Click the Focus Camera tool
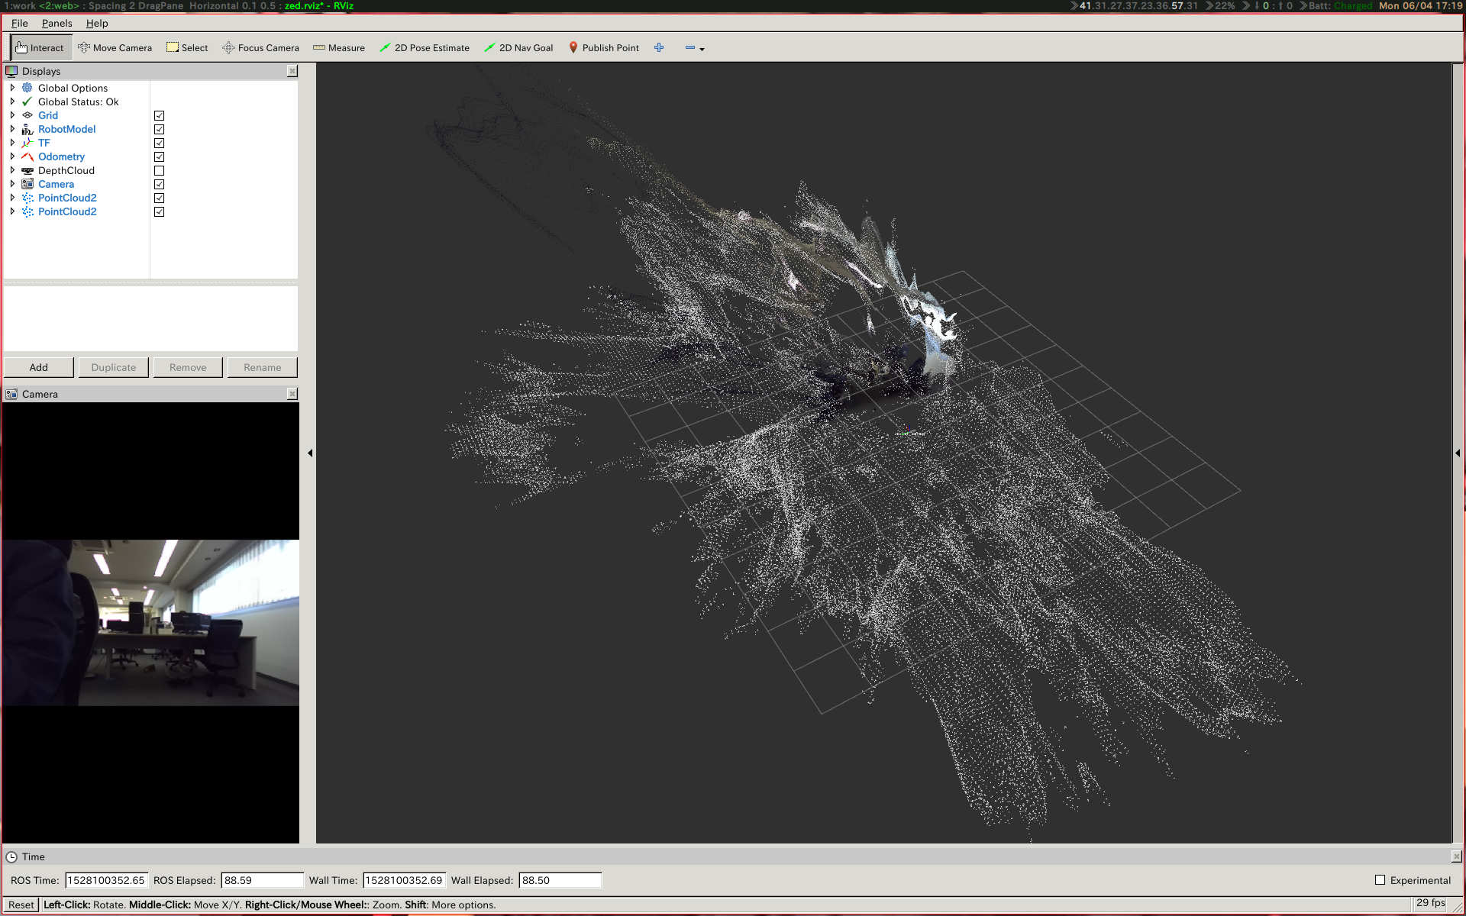 coord(260,47)
